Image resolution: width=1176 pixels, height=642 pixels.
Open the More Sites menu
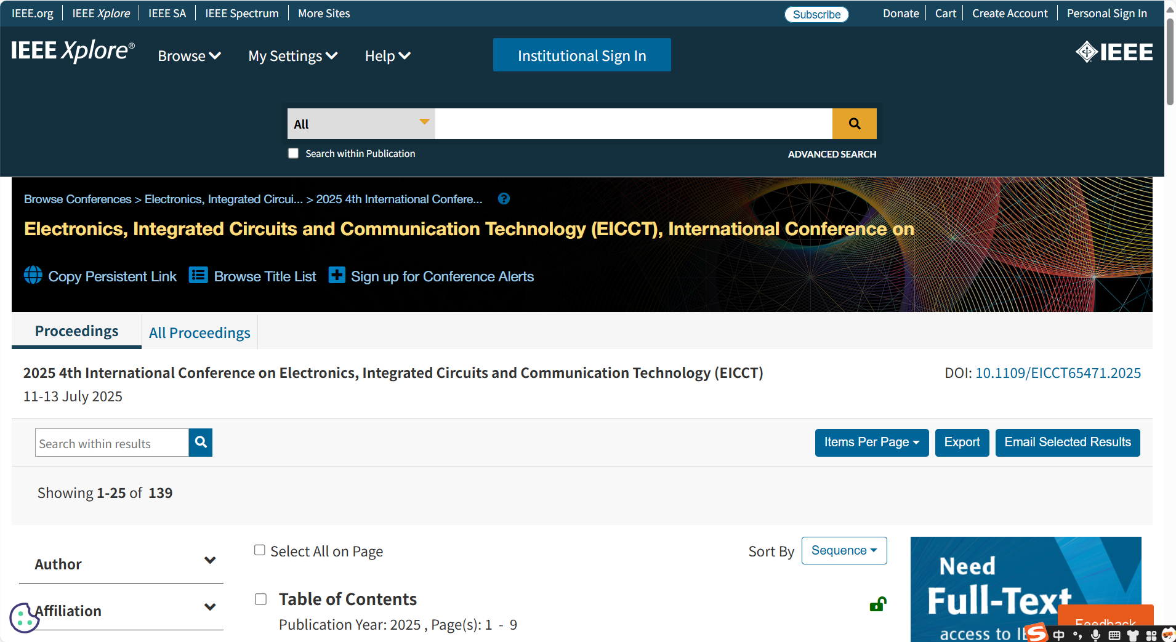pyautogui.click(x=324, y=14)
